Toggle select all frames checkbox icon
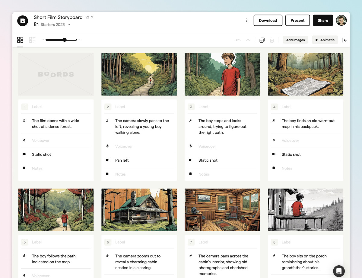The width and height of the screenshot is (362, 278). 262,40
